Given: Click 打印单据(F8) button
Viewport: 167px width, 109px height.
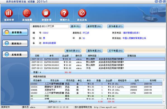Looking at the screenshot, I should pos(116,51).
